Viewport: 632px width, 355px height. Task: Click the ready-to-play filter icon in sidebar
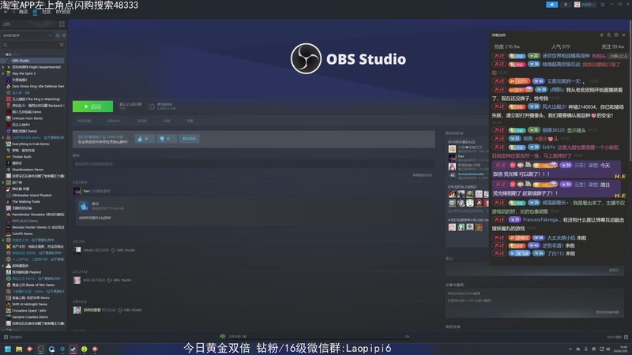pos(64,35)
